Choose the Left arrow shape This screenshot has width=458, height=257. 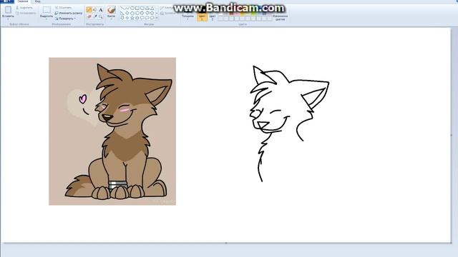click(x=147, y=13)
